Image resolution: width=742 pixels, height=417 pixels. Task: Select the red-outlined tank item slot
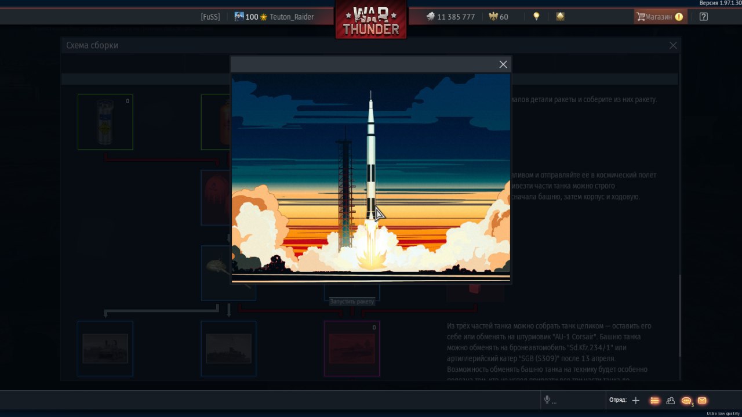[352, 349]
